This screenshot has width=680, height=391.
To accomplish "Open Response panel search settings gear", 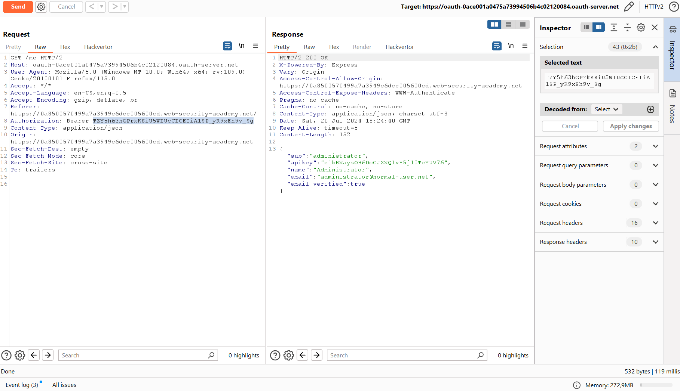I will [x=289, y=355].
